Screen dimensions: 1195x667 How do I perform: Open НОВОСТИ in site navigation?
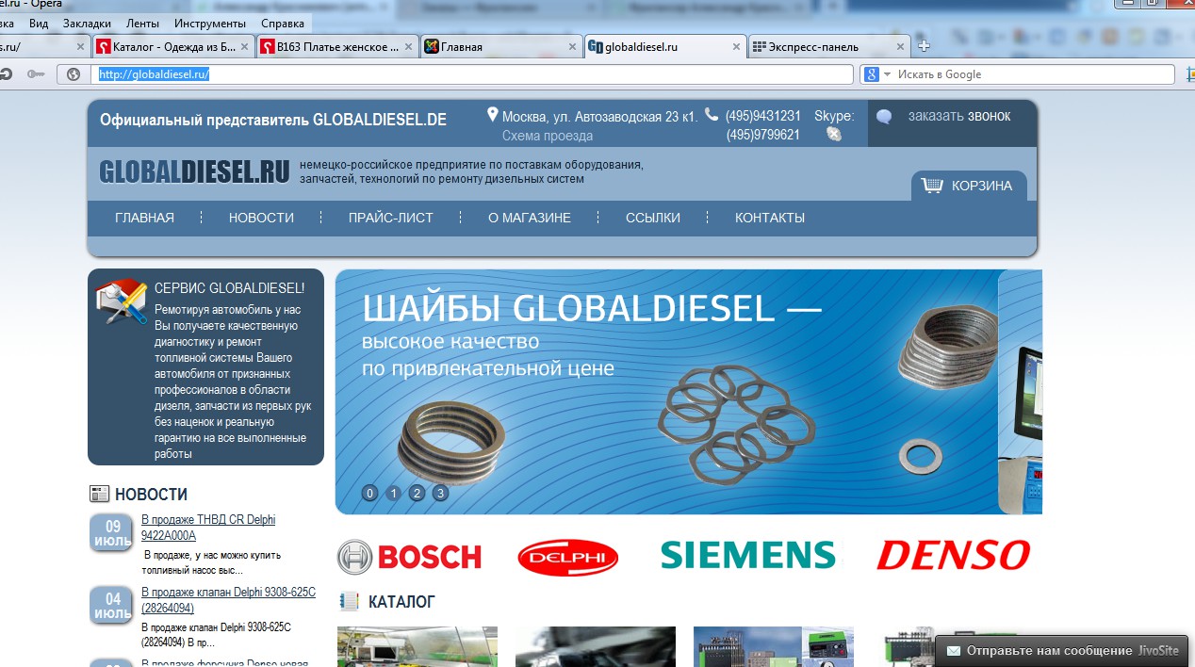tap(261, 218)
